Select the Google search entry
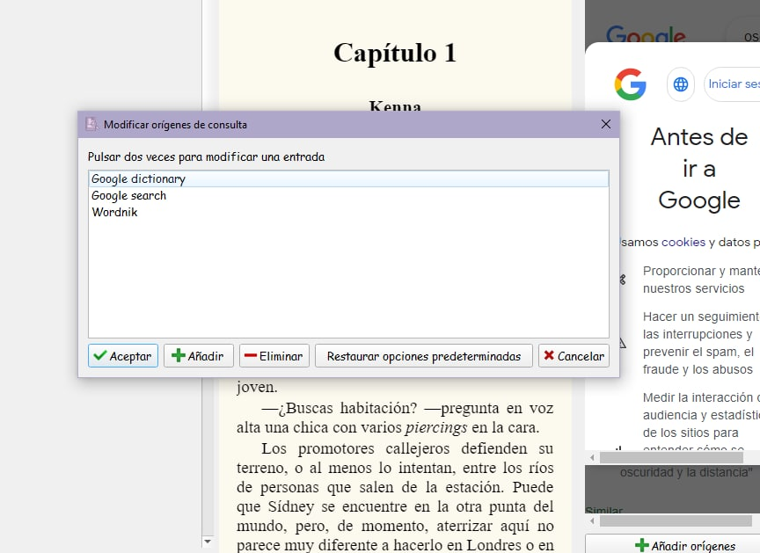Viewport: 760px width, 553px height. [x=128, y=195]
